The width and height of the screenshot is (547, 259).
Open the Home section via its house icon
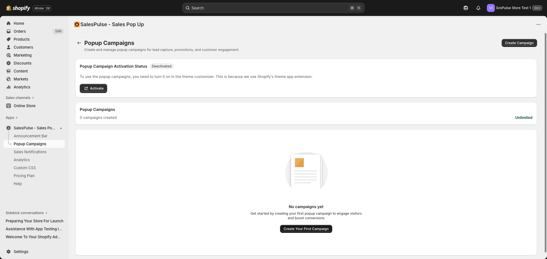pyautogui.click(x=9, y=23)
